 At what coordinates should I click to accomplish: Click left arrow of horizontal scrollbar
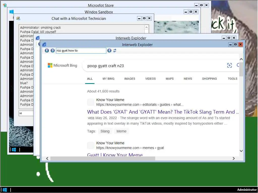click(x=47, y=158)
